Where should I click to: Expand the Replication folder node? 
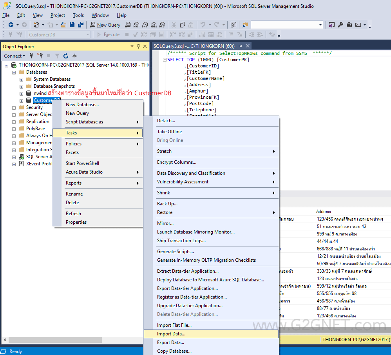(14, 122)
